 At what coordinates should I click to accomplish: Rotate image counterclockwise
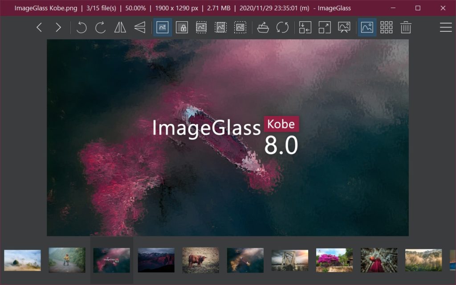[81, 27]
